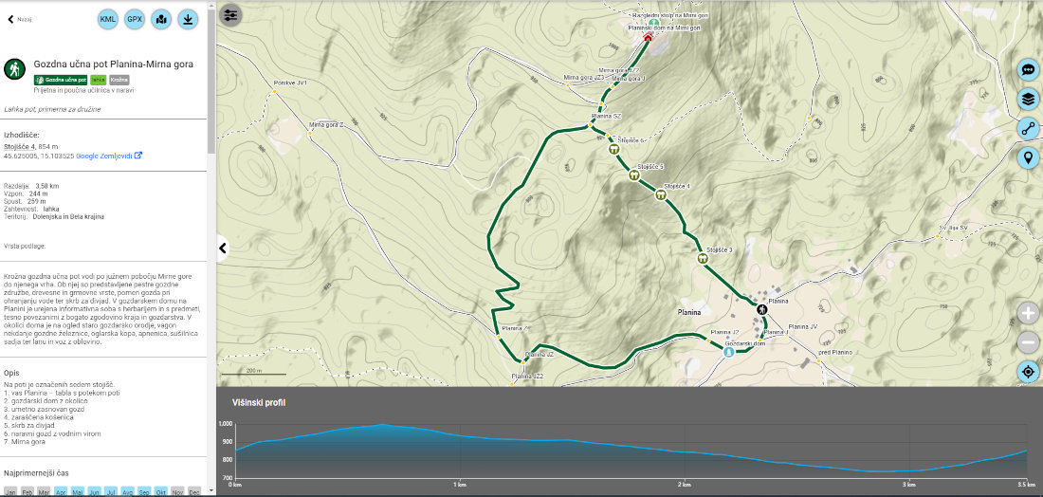Click the Stojišče 6 station marker
The height and width of the screenshot is (497, 1043).
click(613, 150)
